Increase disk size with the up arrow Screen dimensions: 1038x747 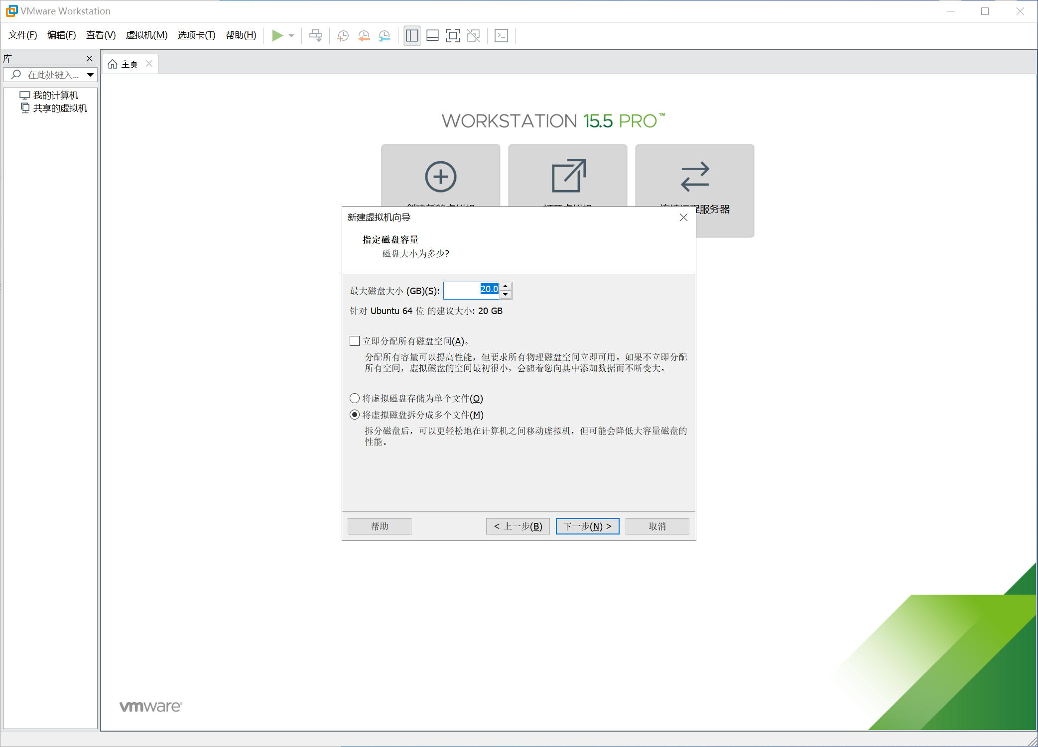506,286
